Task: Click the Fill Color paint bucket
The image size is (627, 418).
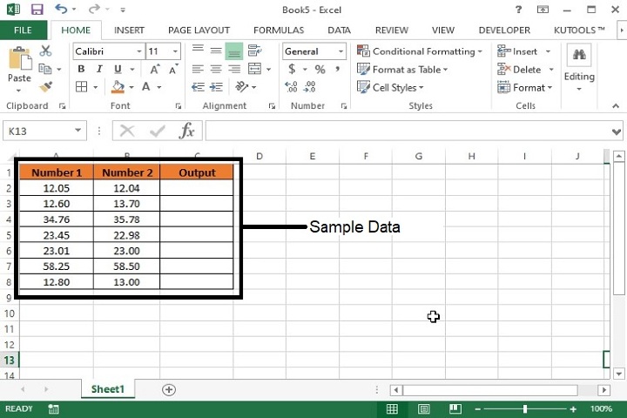Action: 118,87
